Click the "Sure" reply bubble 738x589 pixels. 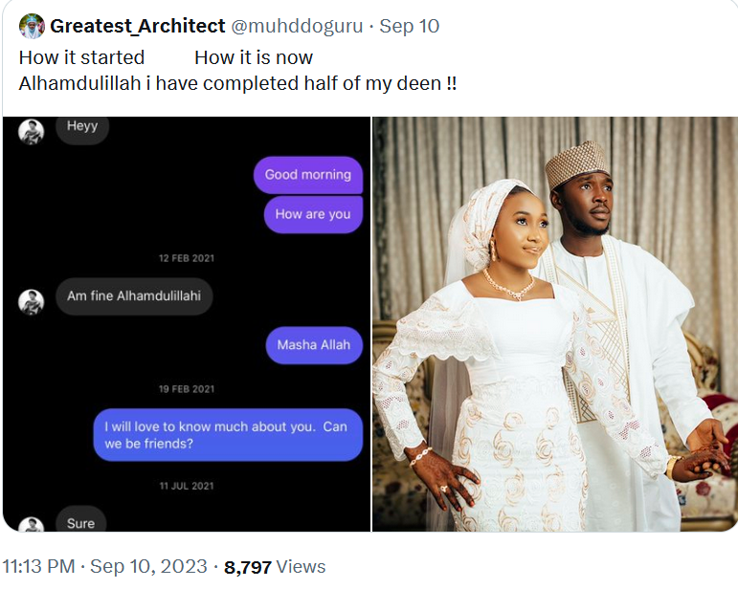coord(81,522)
